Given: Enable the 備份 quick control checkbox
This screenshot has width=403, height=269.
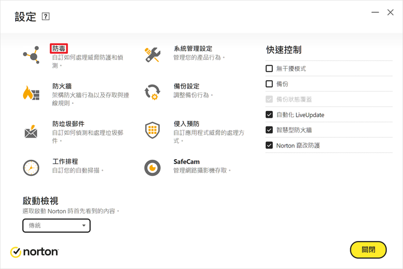Looking at the screenshot, I should [269, 84].
